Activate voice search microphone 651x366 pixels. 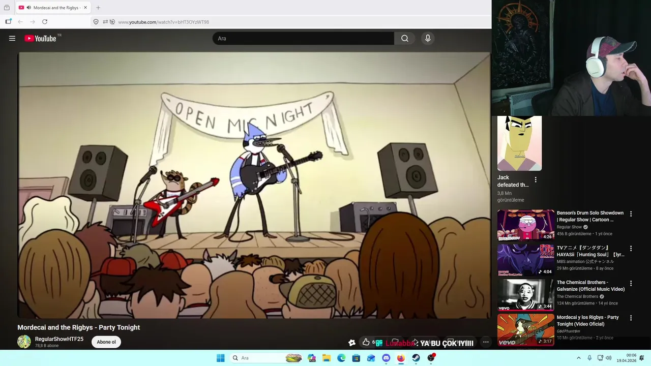[428, 38]
